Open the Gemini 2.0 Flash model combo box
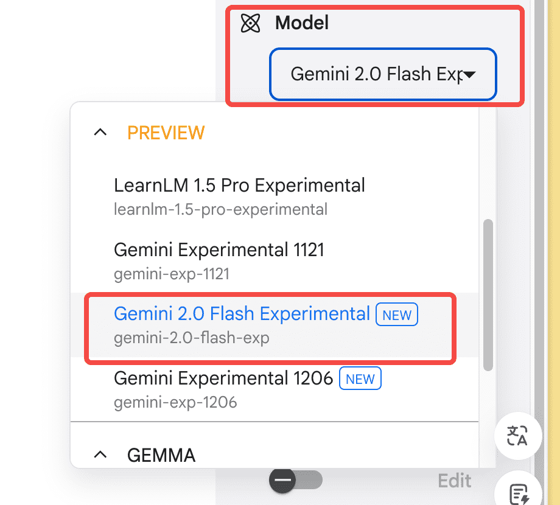The height and width of the screenshot is (505, 560). click(383, 74)
